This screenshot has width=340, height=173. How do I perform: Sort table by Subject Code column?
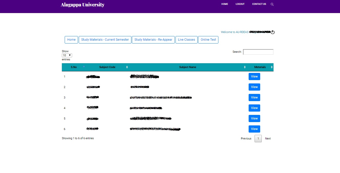(107, 67)
